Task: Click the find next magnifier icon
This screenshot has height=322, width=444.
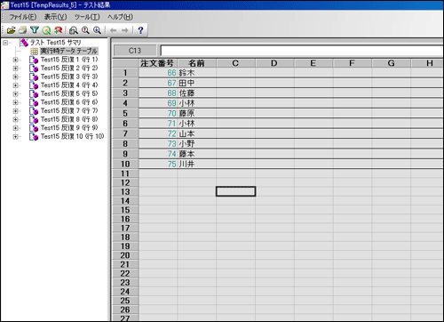Action: point(97,30)
